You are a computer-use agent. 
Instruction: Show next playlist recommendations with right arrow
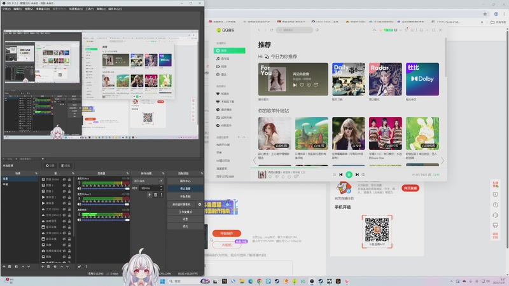click(442, 161)
